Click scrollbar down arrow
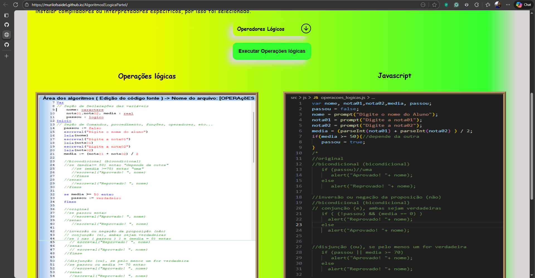 click(x=532, y=275)
